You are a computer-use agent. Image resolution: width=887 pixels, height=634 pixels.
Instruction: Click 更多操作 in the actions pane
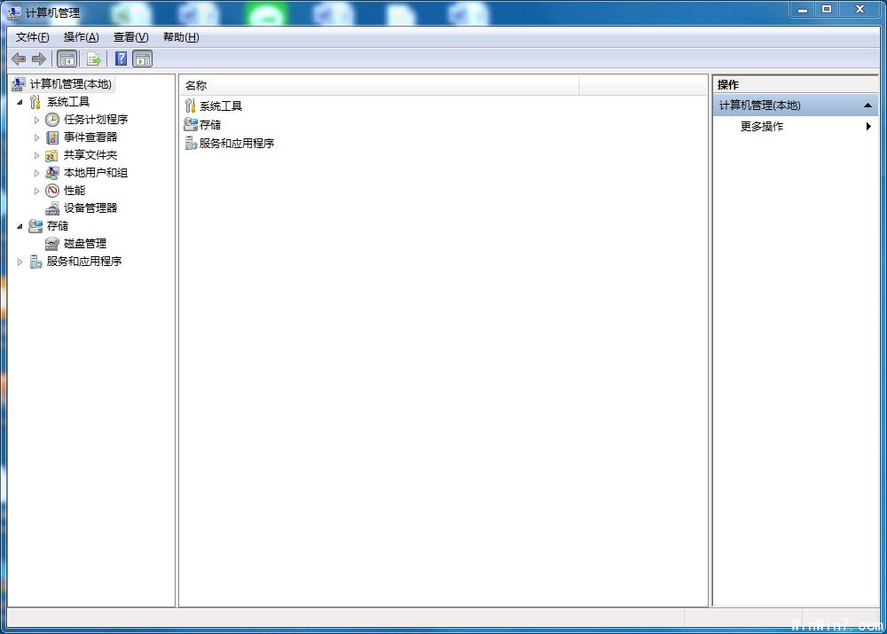coord(762,127)
